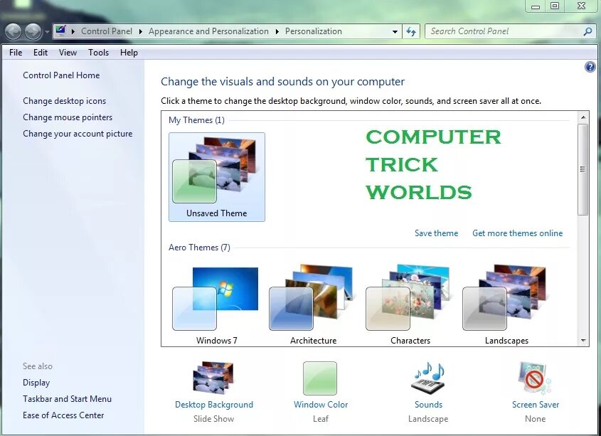601x436 pixels.
Task: Open Change desktop icons link
Action: [65, 101]
